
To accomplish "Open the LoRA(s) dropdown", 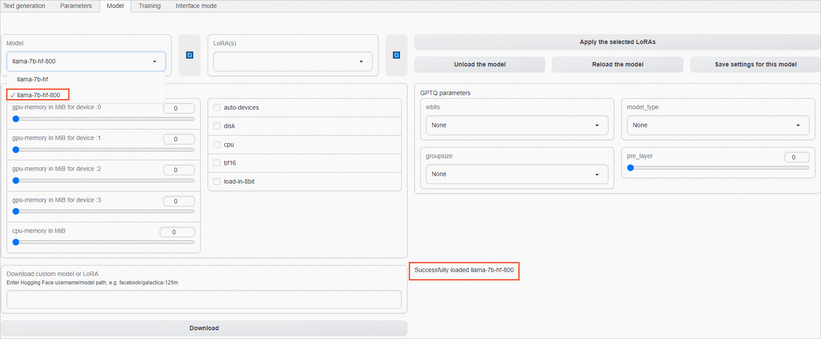I will pyautogui.click(x=293, y=61).
